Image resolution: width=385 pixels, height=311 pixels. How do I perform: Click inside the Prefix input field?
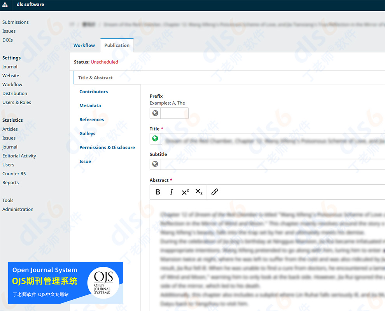click(x=174, y=113)
